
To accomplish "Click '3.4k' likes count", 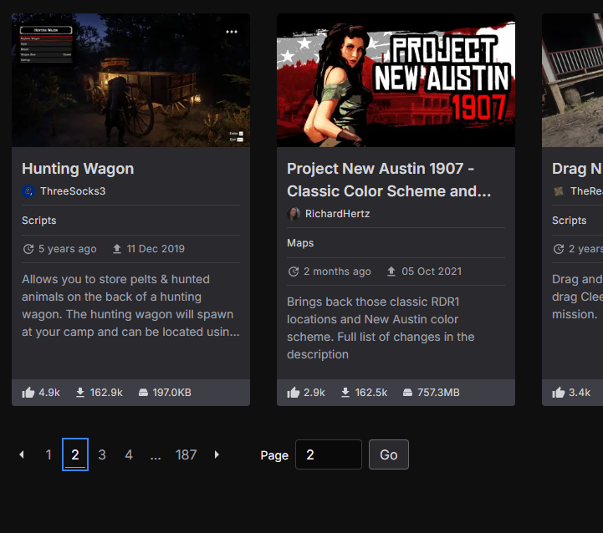I will [x=580, y=393].
